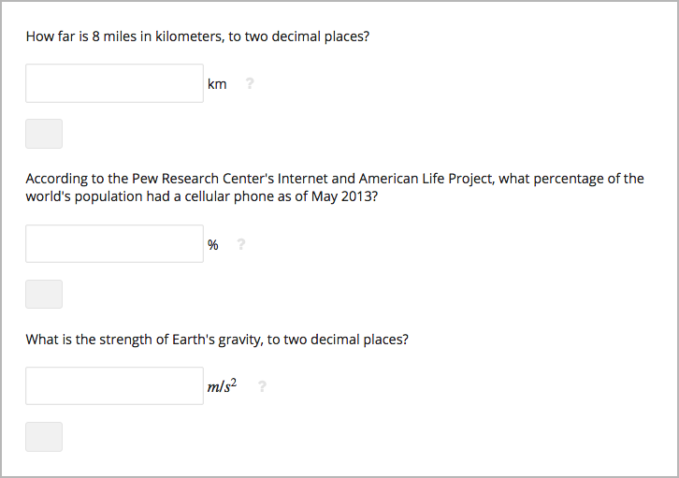Viewport: 679px width, 478px height.
Task: Focus the kilometers answer input field
Action: pos(114,83)
